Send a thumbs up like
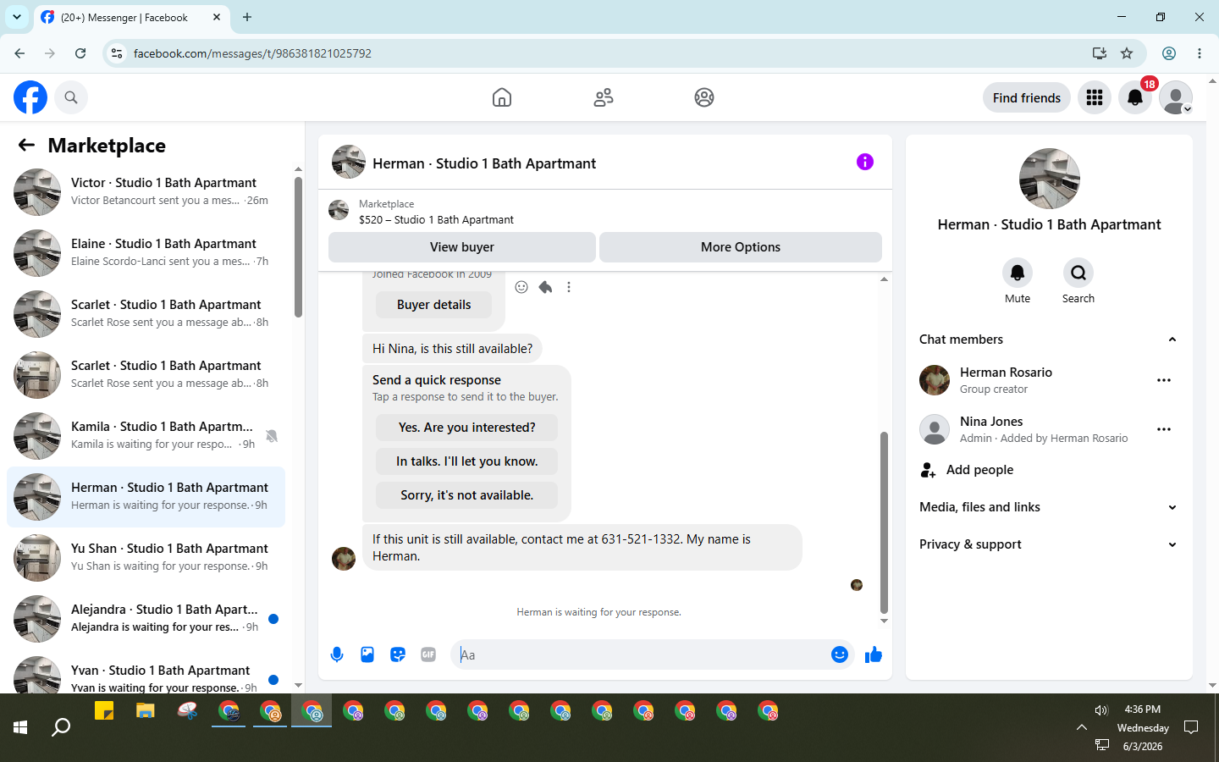Image resolution: width=1219 pixels, height=762 pixels. tap(874, 654)
